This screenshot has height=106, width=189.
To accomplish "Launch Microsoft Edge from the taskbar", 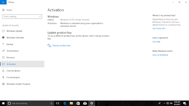I will (65, 103).
